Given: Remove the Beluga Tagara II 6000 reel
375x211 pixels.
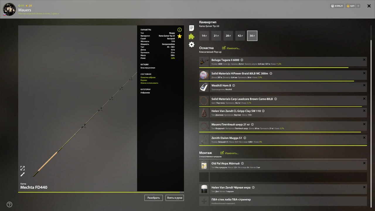Looking at the screenshot, I should coord(364,60).
